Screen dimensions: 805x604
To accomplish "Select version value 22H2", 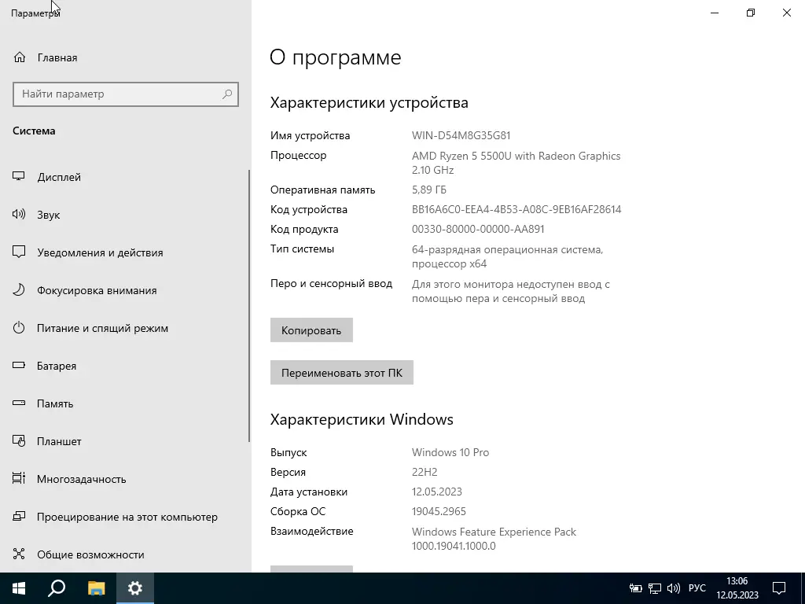I will point(425,472).
